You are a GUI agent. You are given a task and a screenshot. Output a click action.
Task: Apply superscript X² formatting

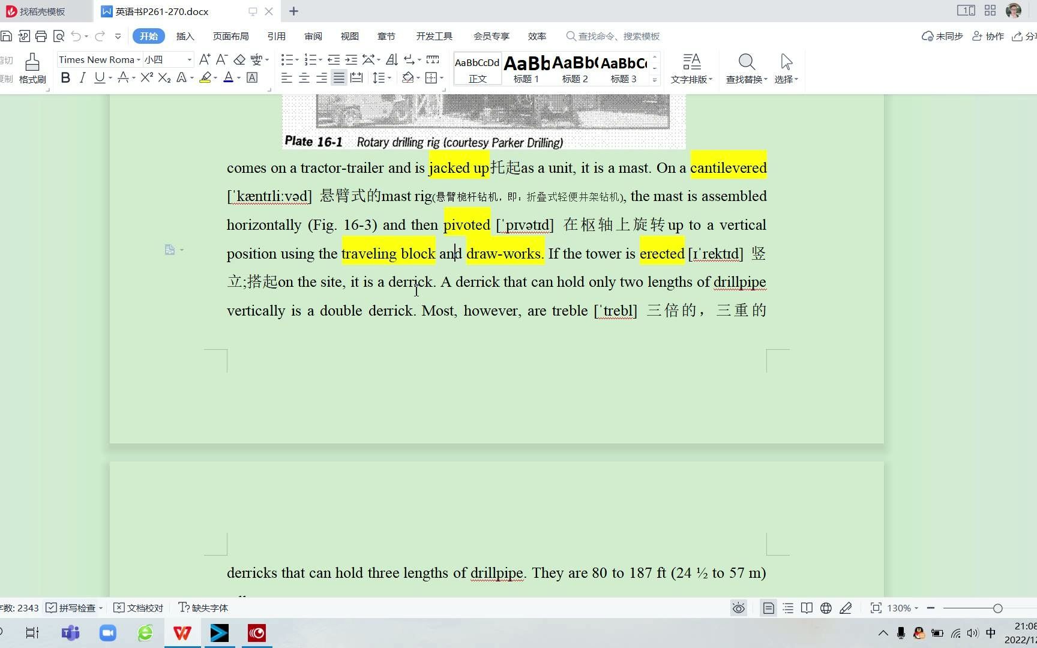pyautogui.click(x=147, y=77)
